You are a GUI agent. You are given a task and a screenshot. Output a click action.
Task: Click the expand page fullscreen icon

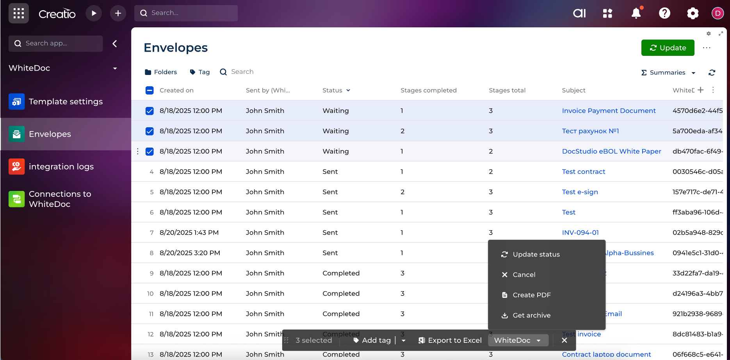(721, 34)
